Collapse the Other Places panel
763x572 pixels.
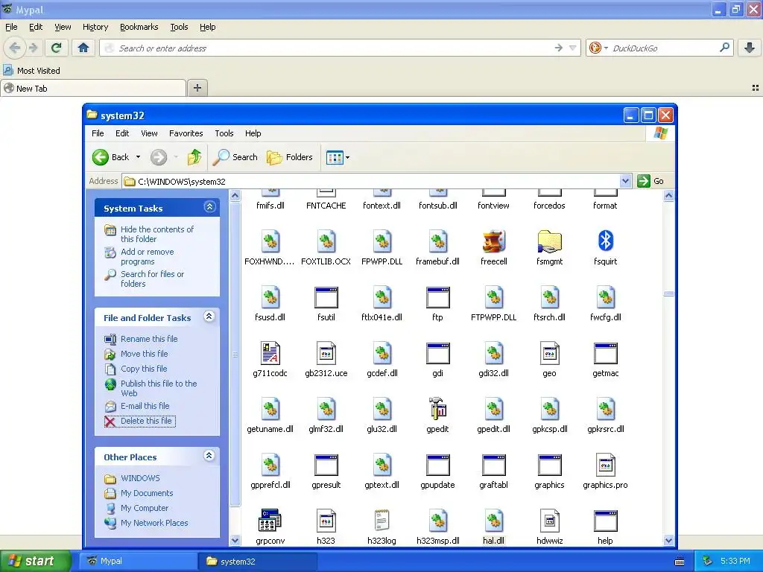pyautogui.click(x=209, y=456)
